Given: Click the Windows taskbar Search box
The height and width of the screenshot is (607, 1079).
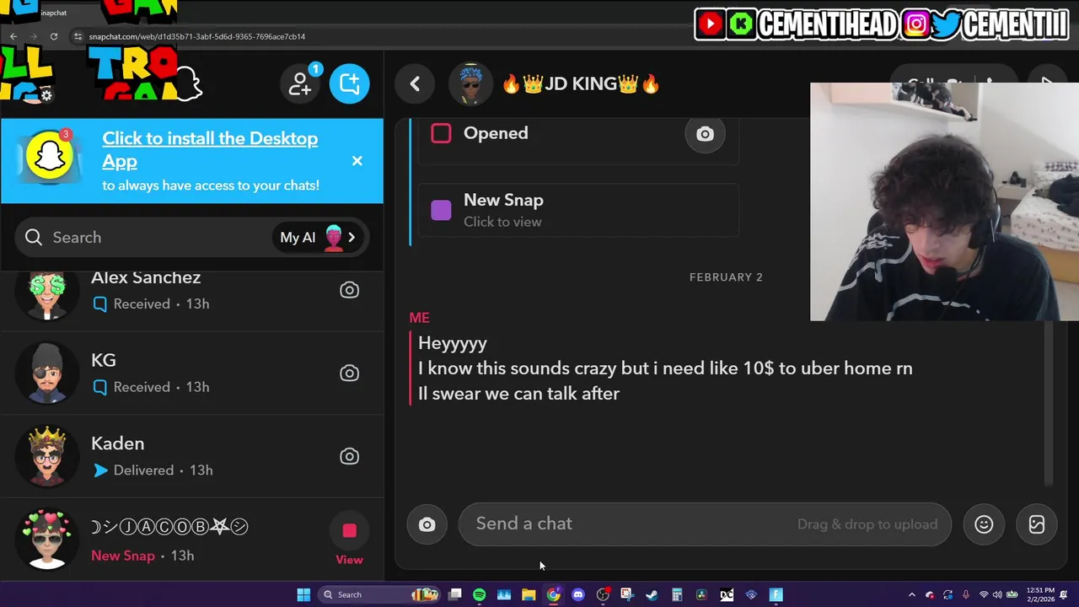Looking at the screenshot, I should [379, 594].
